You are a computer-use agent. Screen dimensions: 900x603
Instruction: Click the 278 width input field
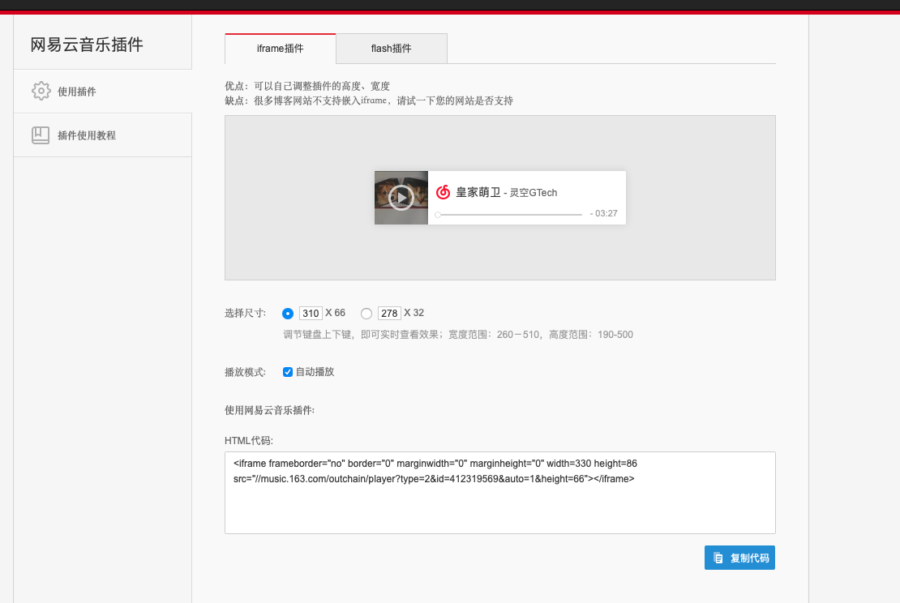389,314
